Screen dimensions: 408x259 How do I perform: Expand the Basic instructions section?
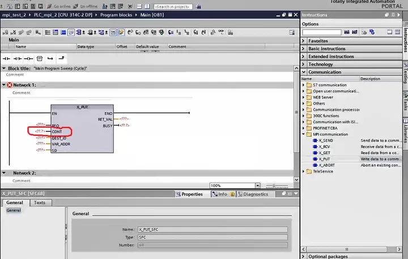[x=303, y=49]
